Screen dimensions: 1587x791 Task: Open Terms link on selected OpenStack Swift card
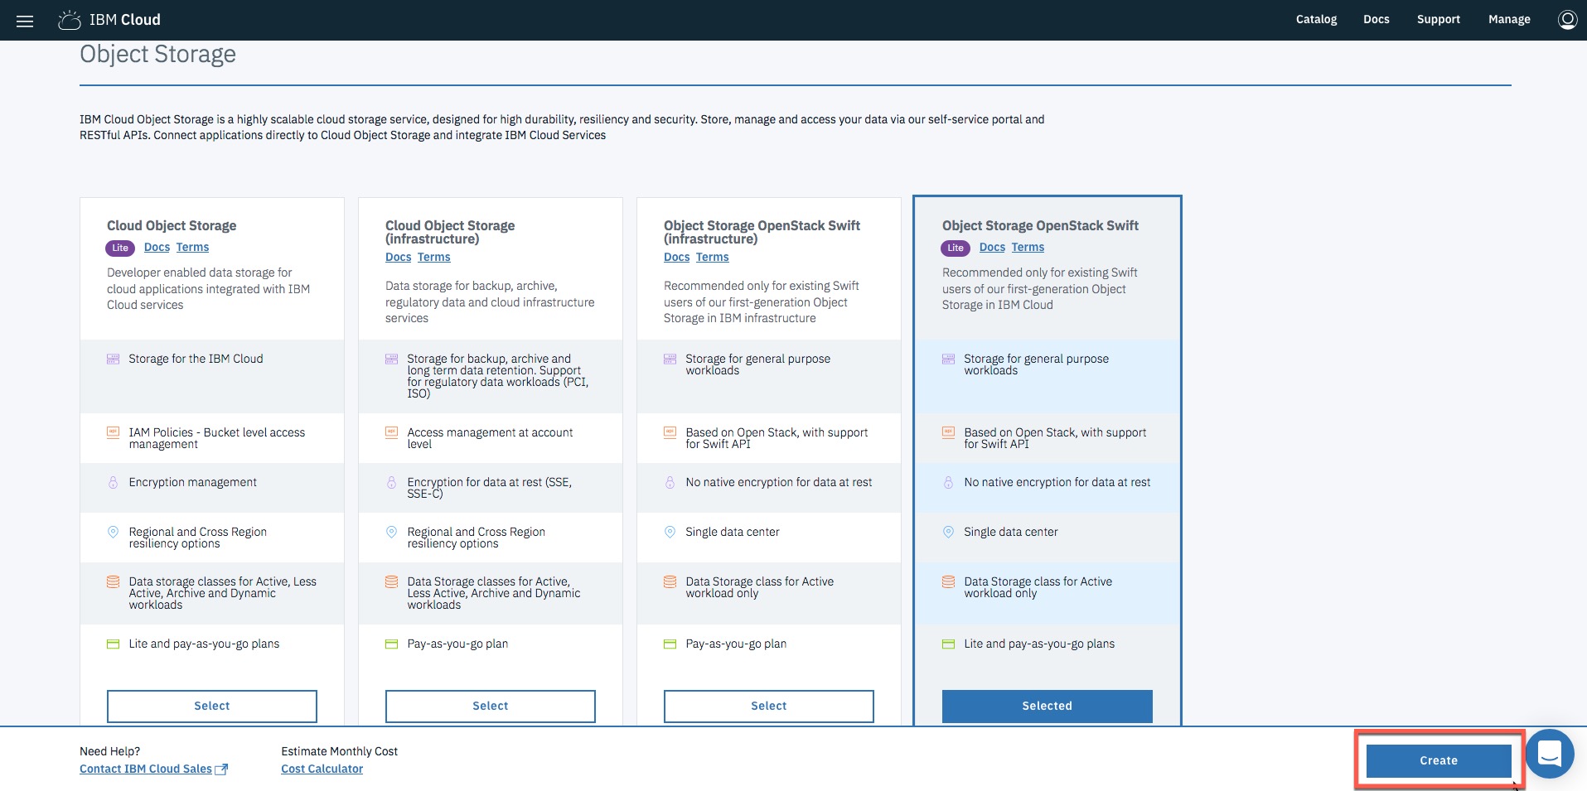coord(1028,247)
